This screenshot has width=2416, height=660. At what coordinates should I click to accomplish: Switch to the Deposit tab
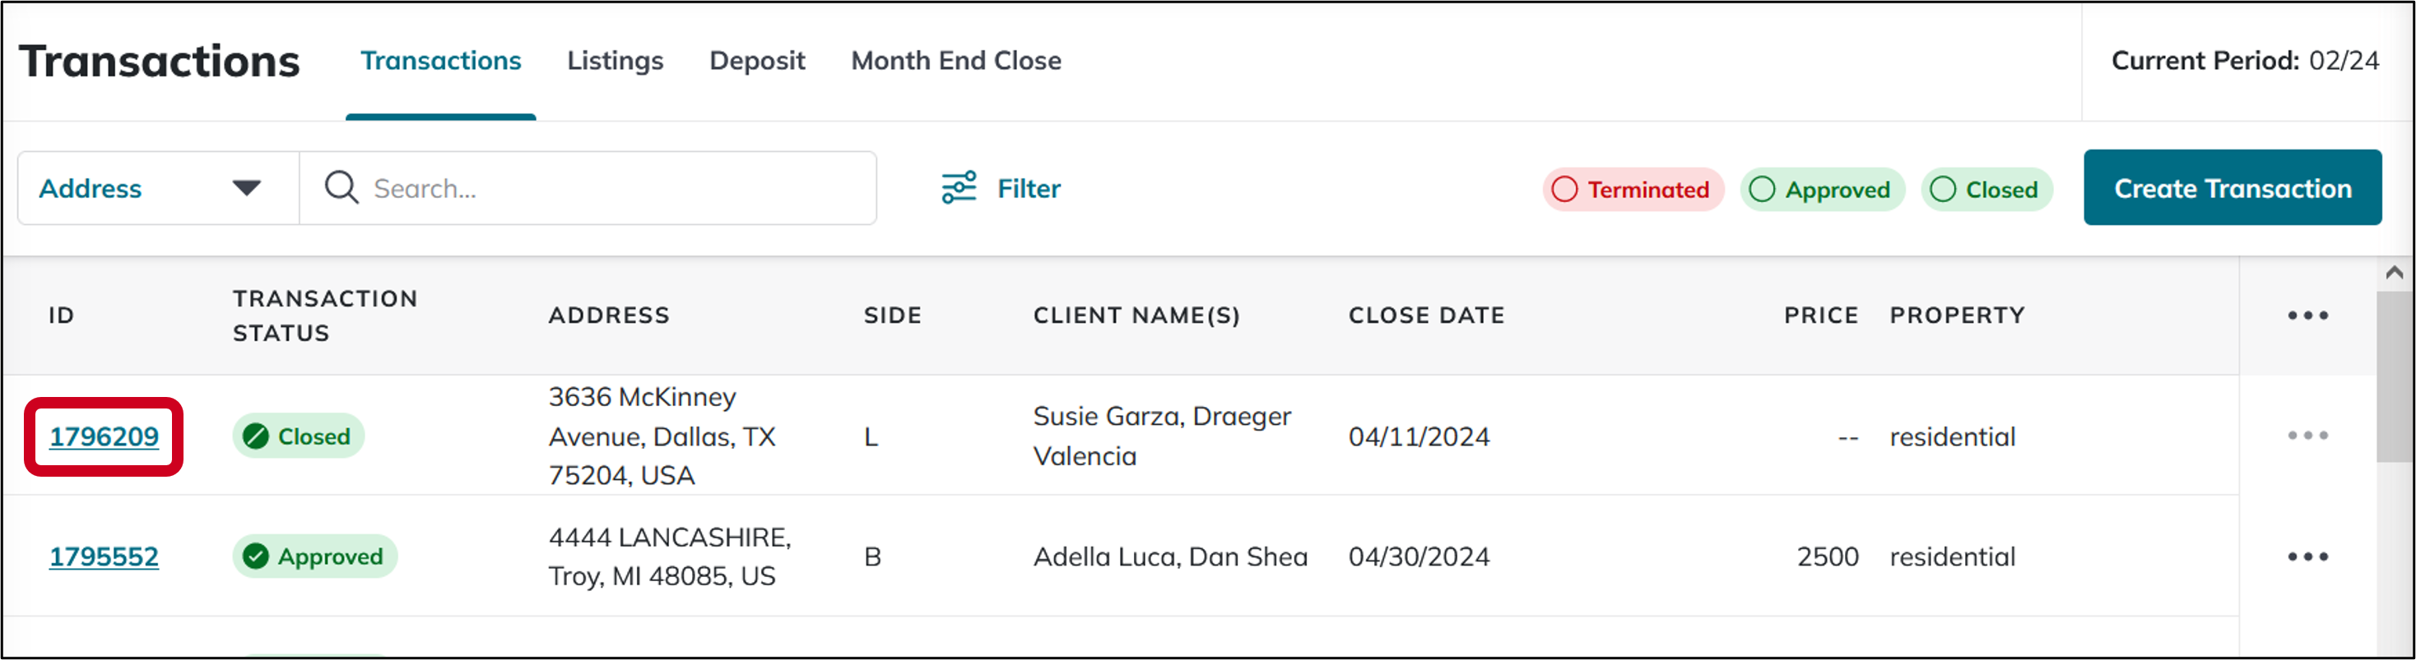(757, 61)
